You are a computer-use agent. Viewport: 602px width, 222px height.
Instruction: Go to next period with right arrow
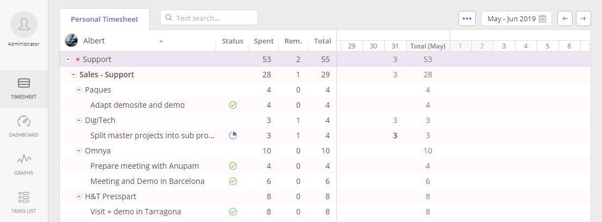click(583, 18)
